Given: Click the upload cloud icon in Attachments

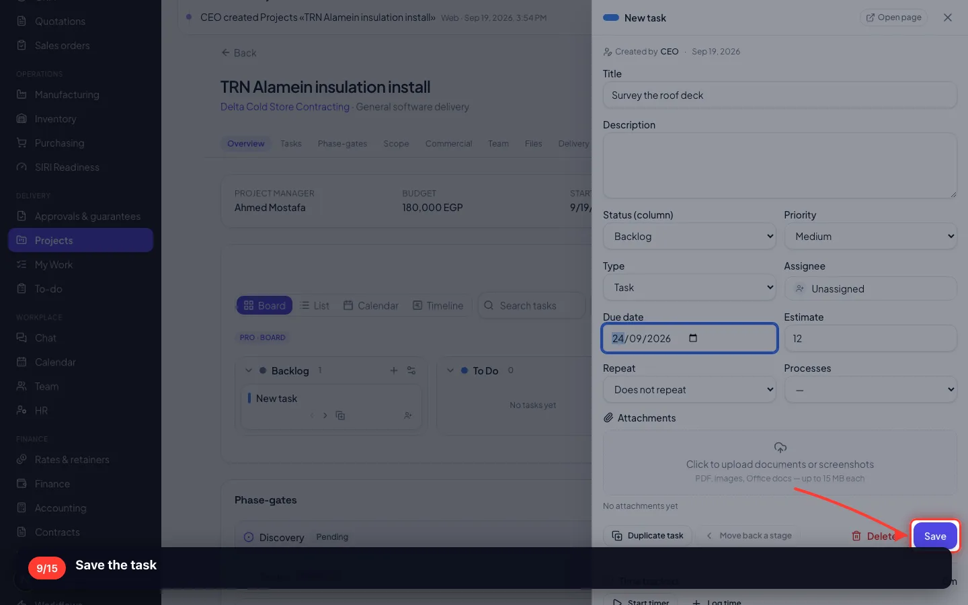Looking at the screenshot, I should tap(780, 448).
